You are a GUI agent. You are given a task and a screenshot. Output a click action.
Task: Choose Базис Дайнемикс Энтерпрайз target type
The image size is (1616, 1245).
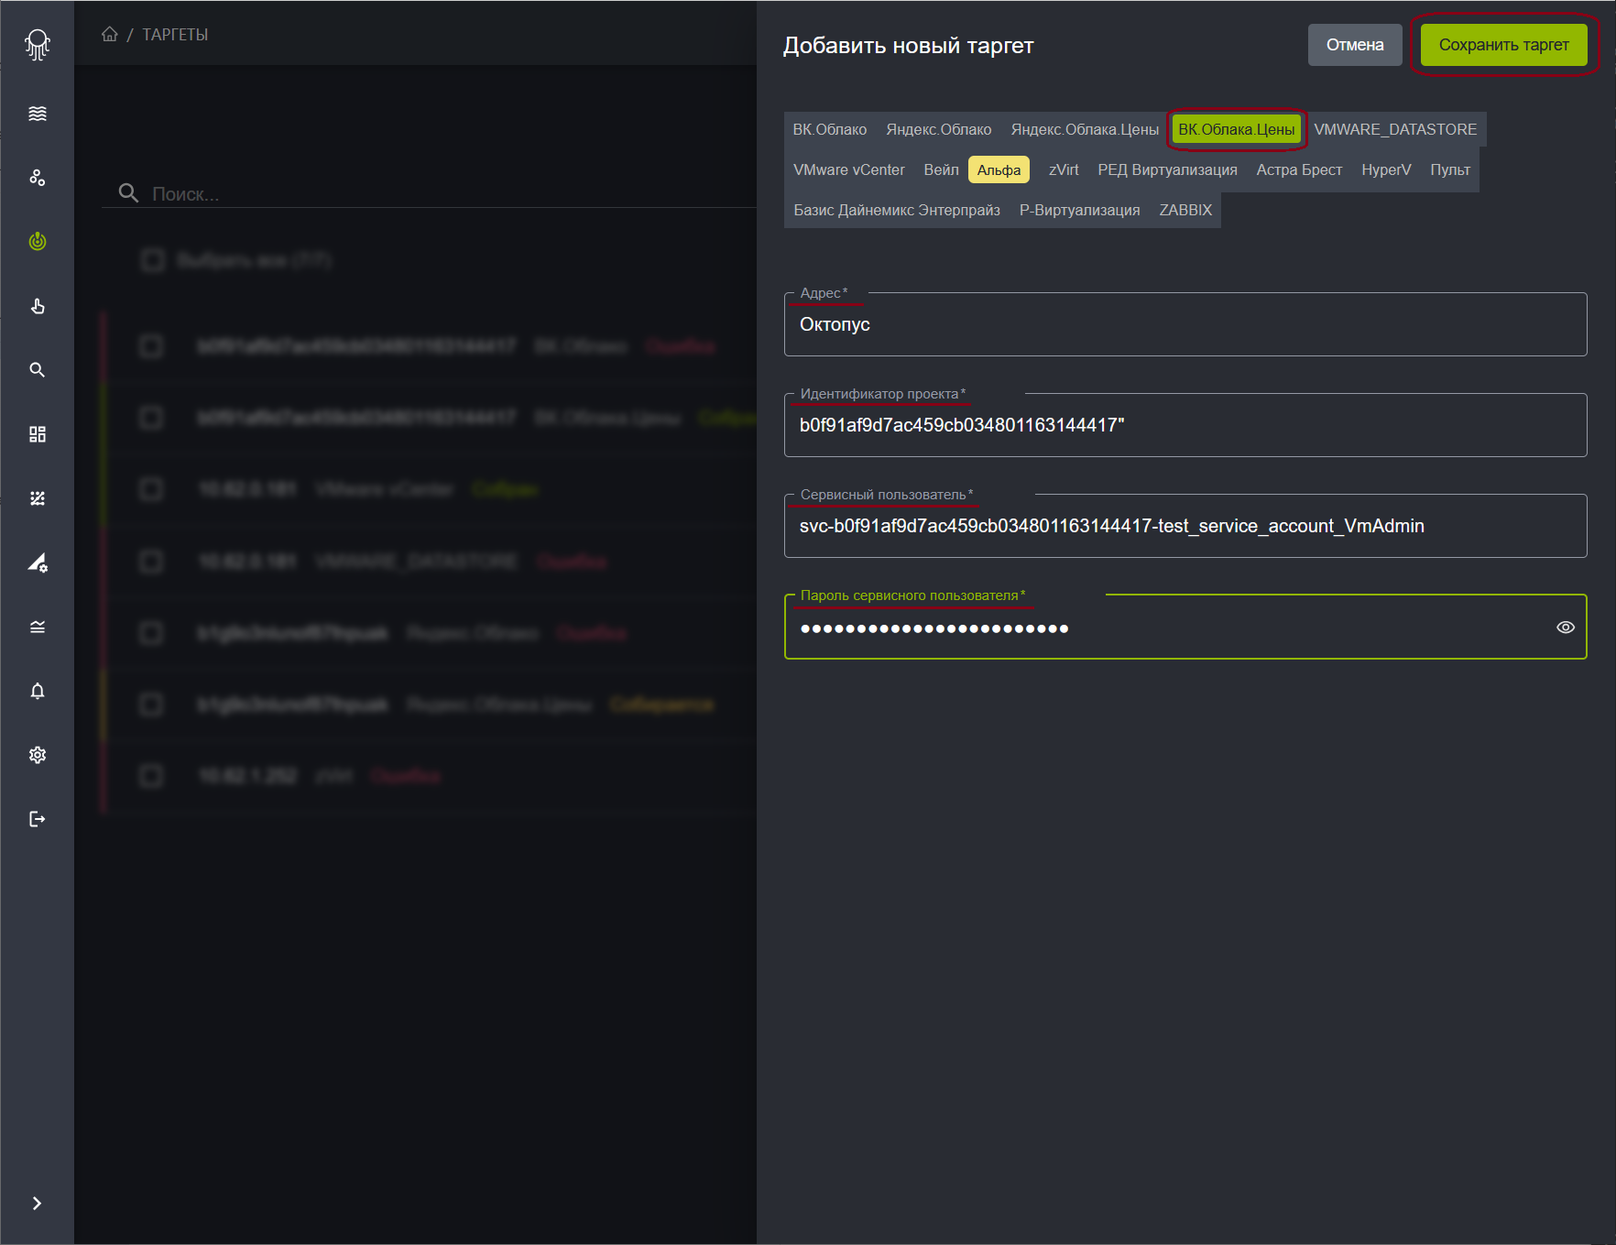click(x=897, y=210)
